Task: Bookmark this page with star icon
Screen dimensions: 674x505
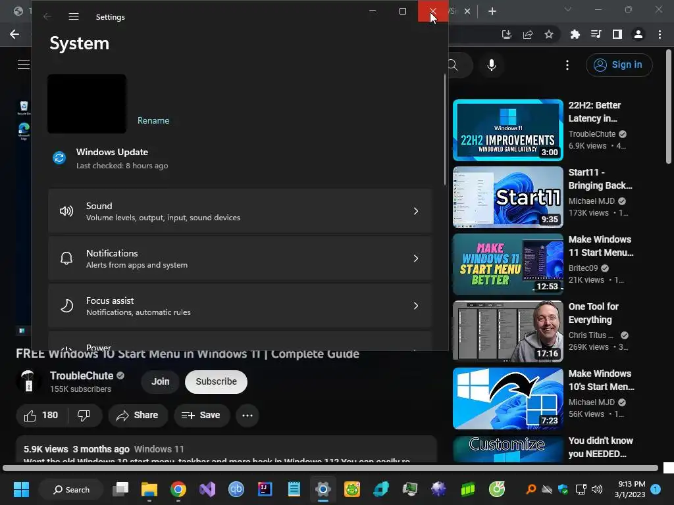Action: tap(549, 34)
